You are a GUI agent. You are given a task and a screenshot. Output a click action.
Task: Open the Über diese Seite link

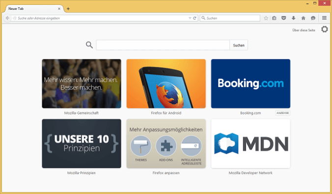304,30
